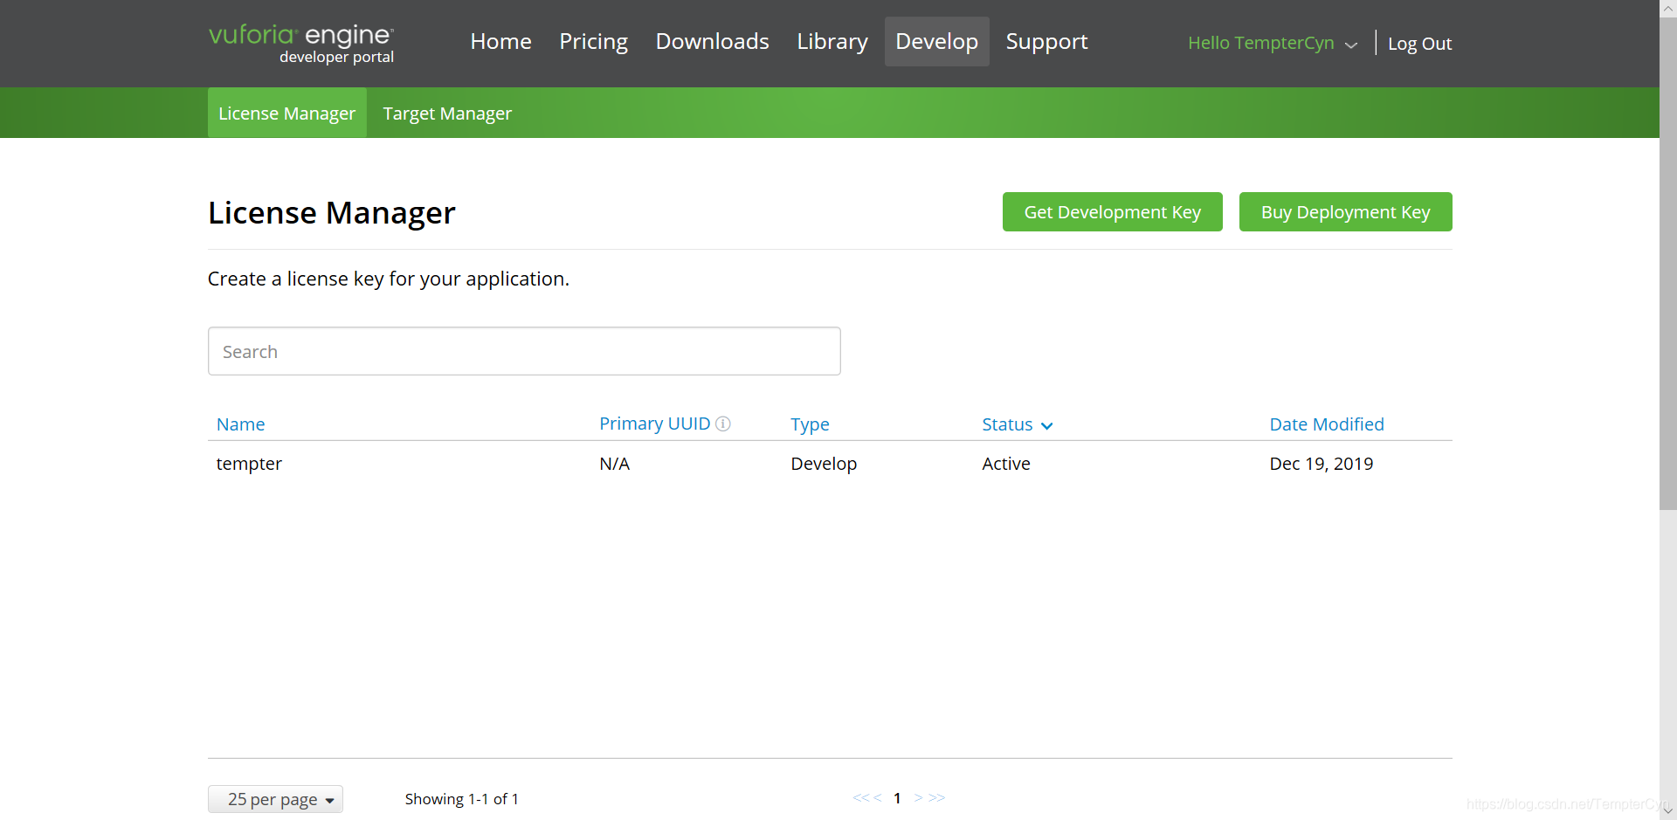Click the scrollbar up arrow

pyautogui.click(x=1668, y=8)
